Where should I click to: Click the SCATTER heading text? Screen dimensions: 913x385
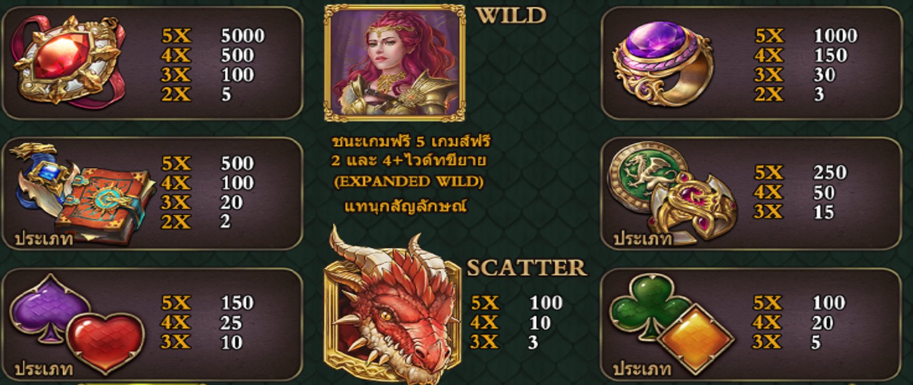point(527,267)
